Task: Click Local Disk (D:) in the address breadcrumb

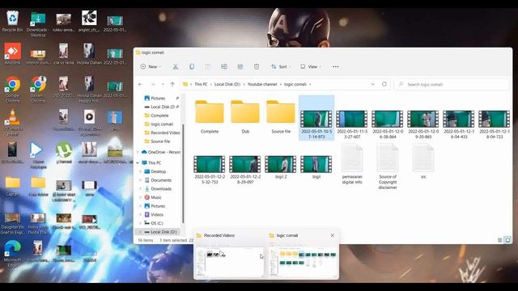Action: (227, 84)
